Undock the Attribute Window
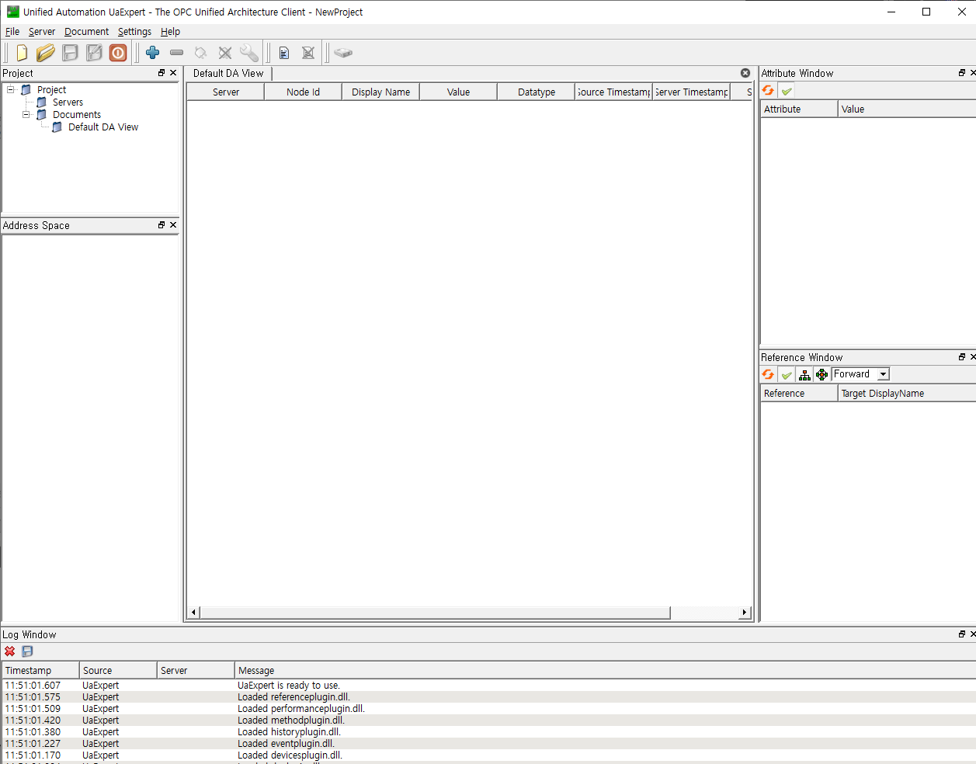This screenshot has width=976, height=764. click(x=962, y=73)
